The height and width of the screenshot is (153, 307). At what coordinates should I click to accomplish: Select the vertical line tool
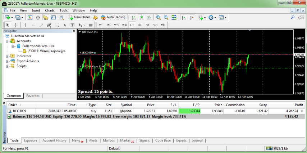click(26, 25)
